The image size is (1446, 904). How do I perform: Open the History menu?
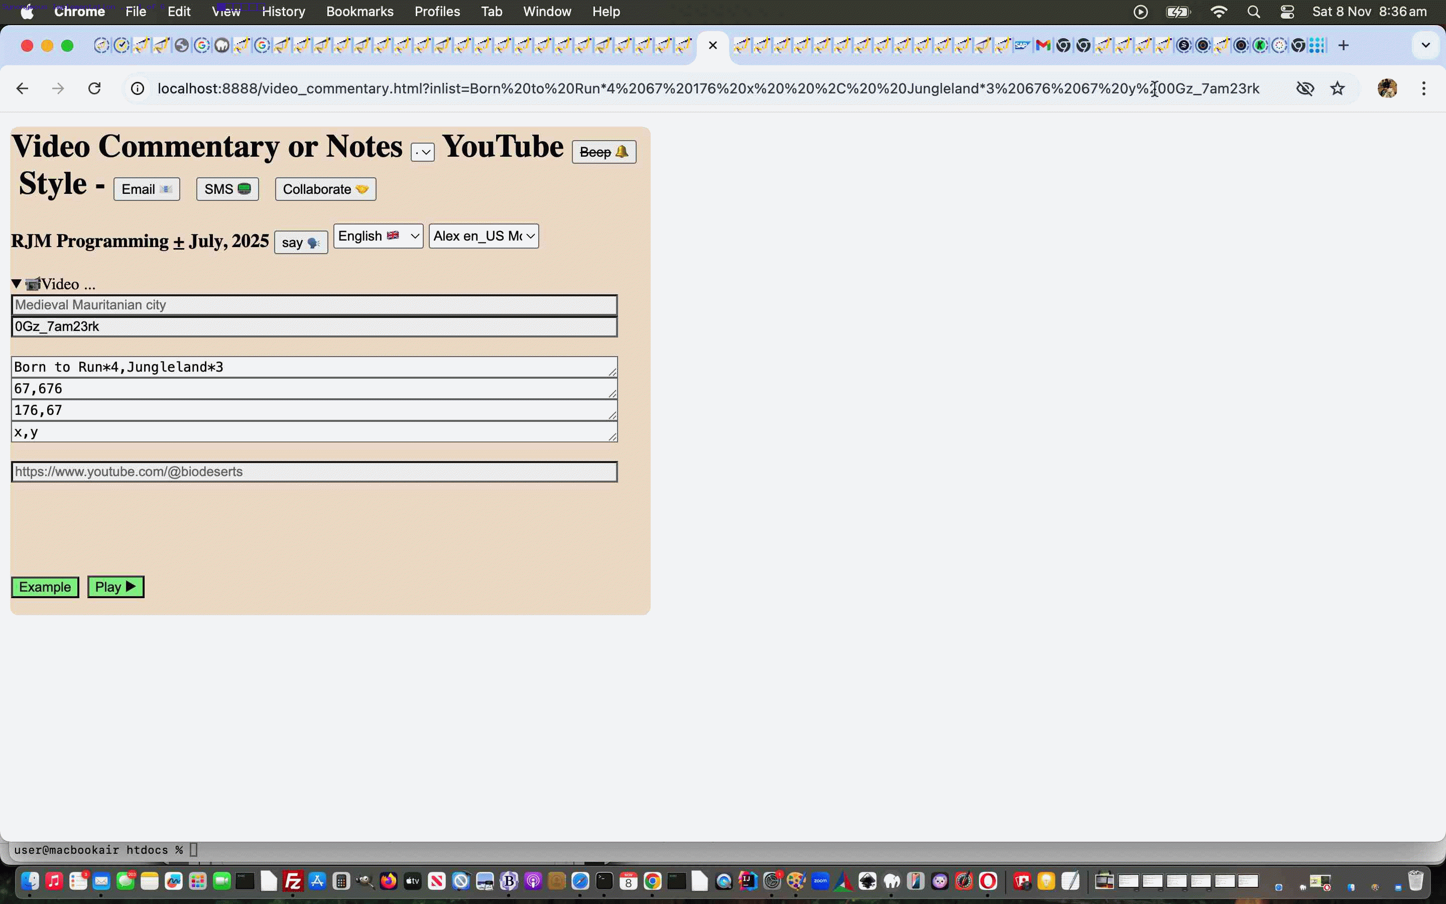pyautogui.click(x=284, y=12)
